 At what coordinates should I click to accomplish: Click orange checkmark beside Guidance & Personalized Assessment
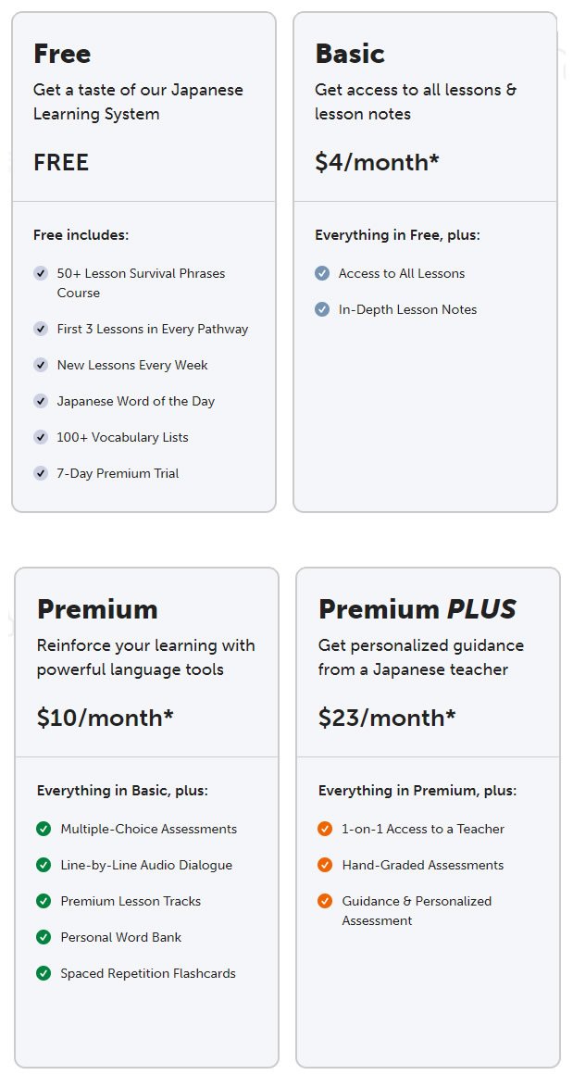(x=325, y=901)
